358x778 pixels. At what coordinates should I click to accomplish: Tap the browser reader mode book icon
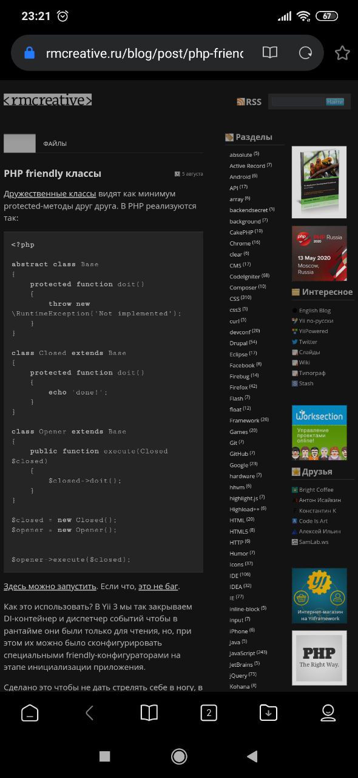[x=270, y=53]
